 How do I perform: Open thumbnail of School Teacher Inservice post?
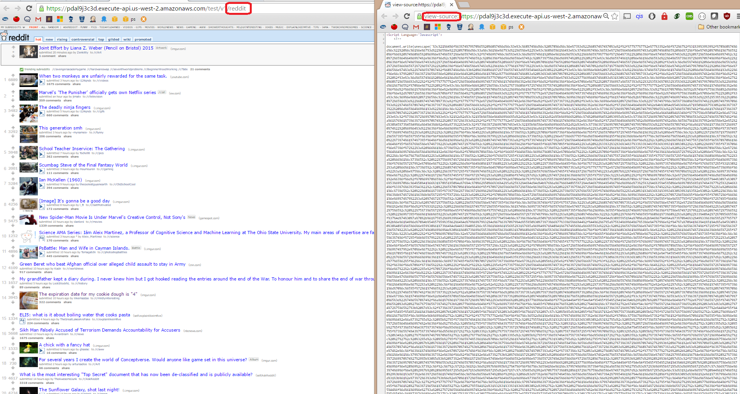click(x=28, y=153)
